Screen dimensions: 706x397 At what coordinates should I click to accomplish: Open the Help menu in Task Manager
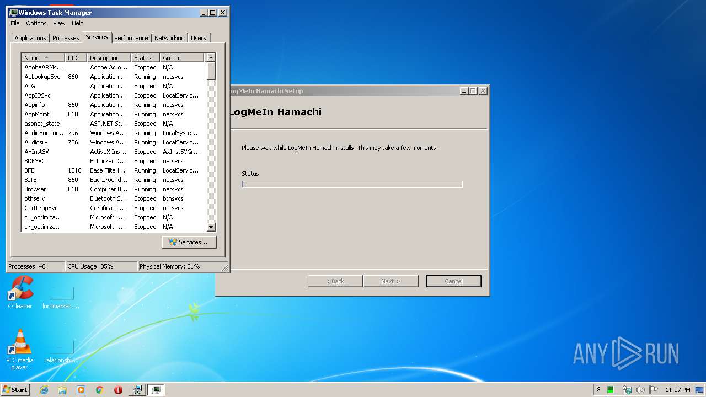pos(78,23)
